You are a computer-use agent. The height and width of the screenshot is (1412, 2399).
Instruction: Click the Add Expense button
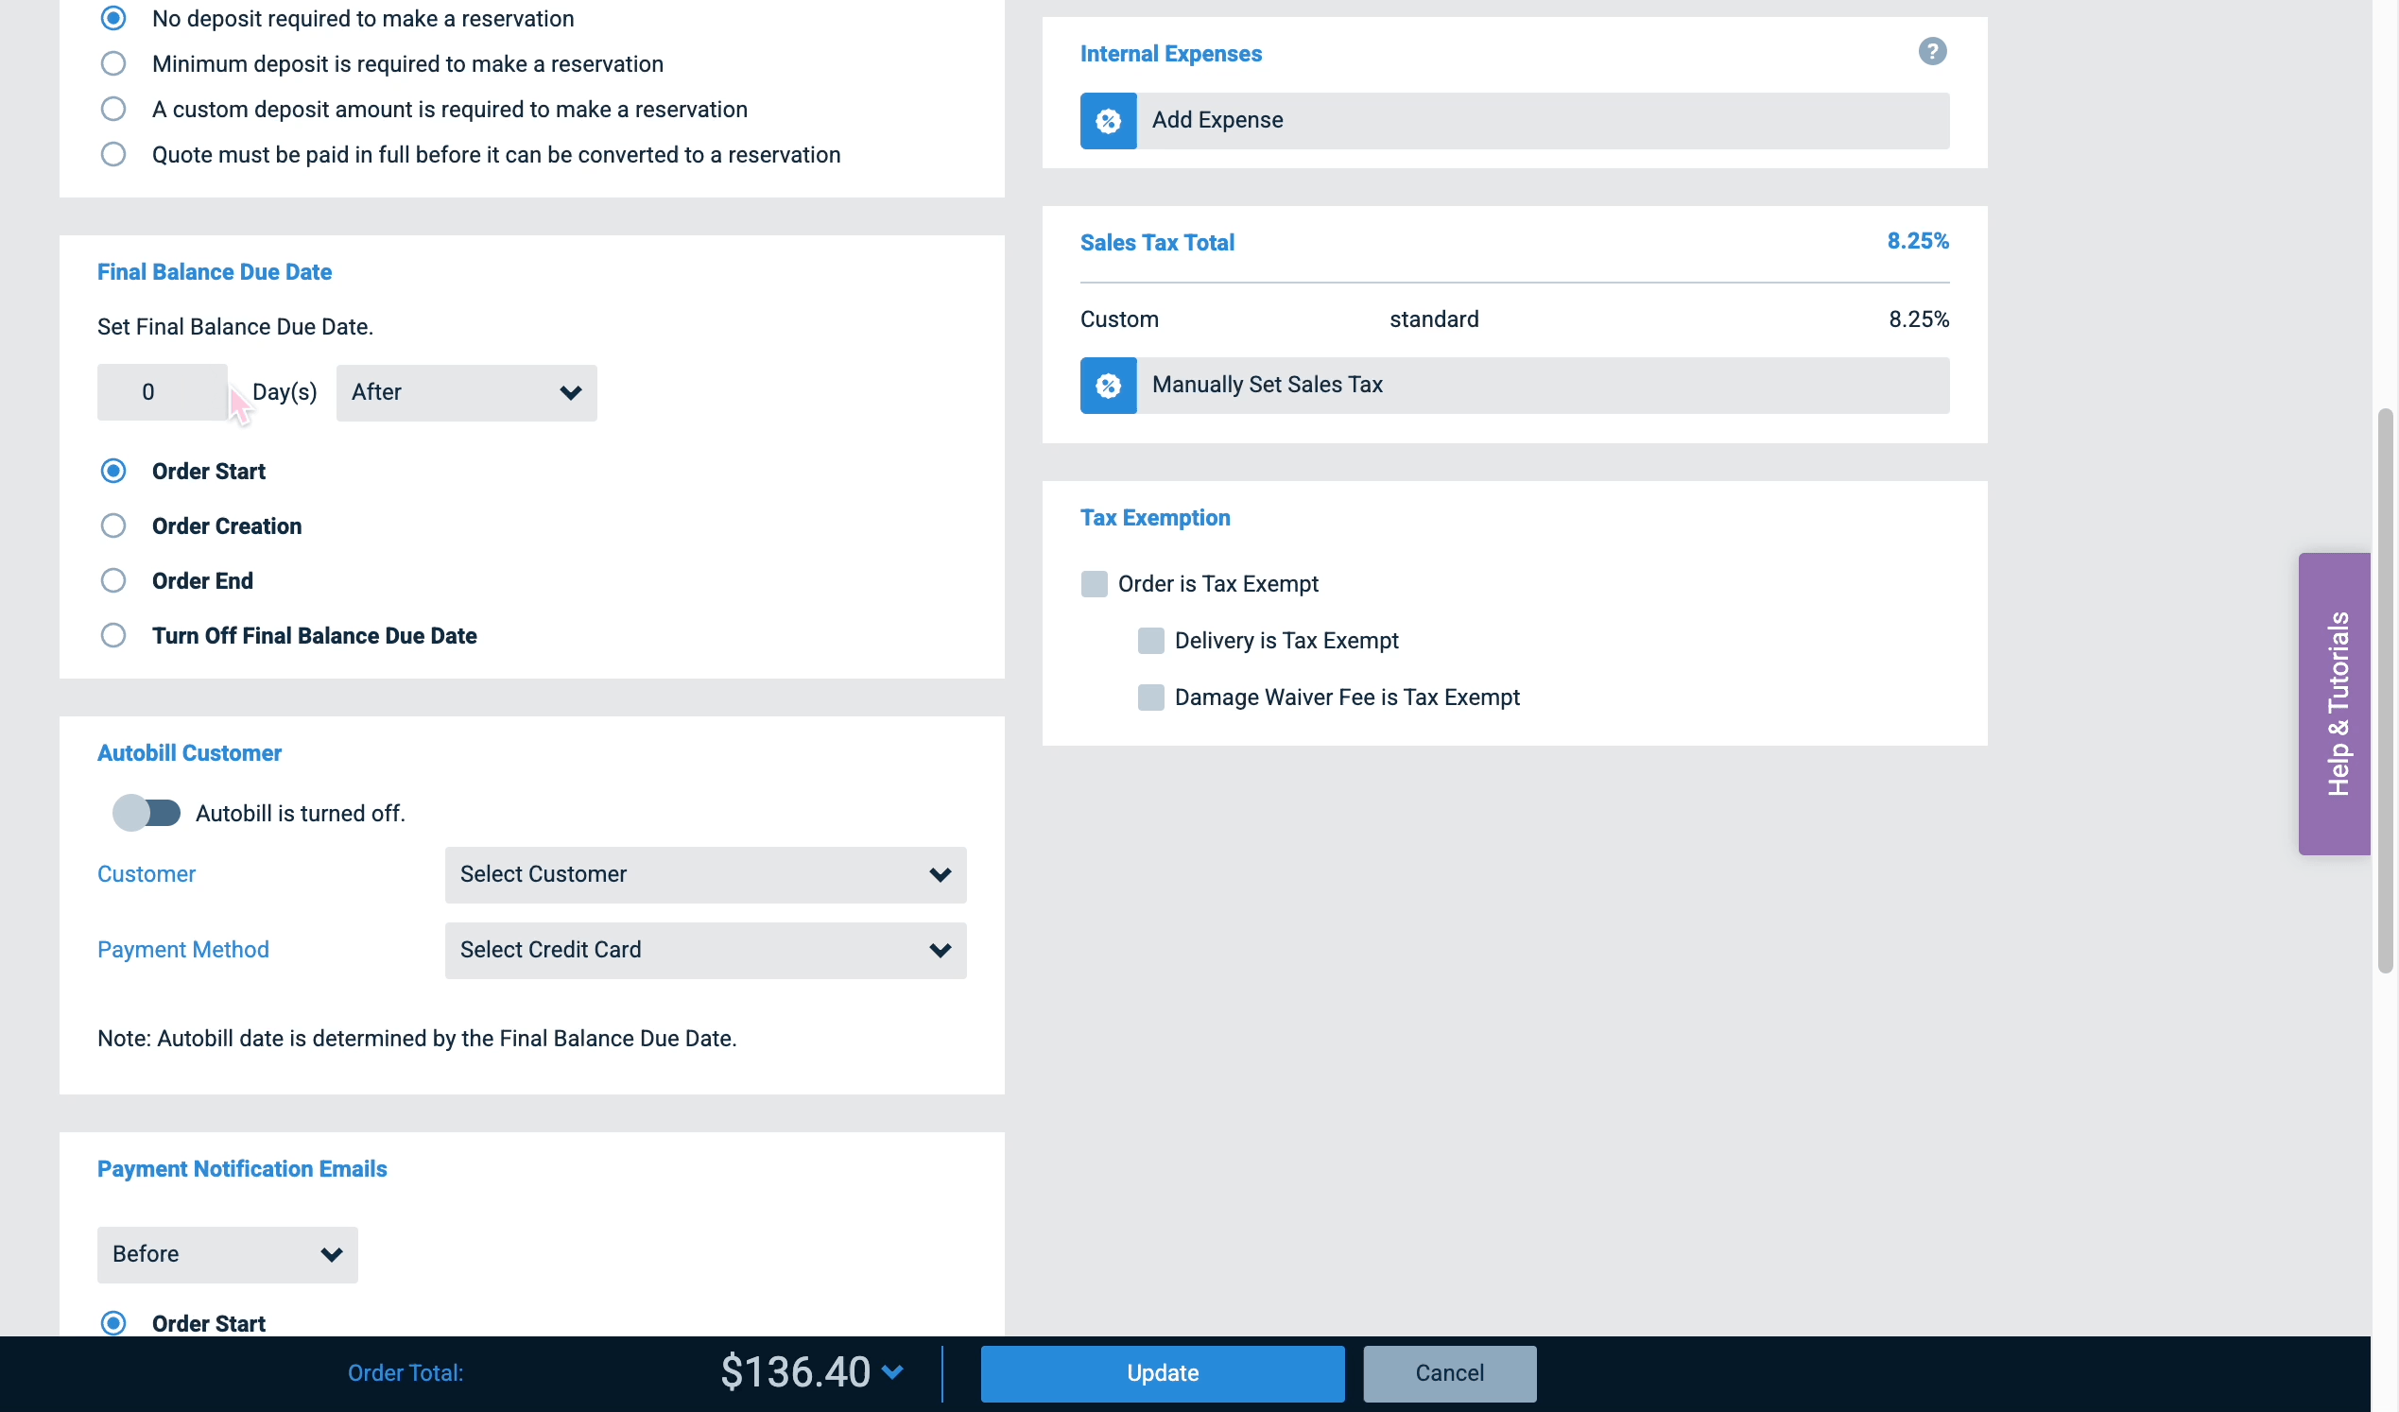pos(1514,121)
